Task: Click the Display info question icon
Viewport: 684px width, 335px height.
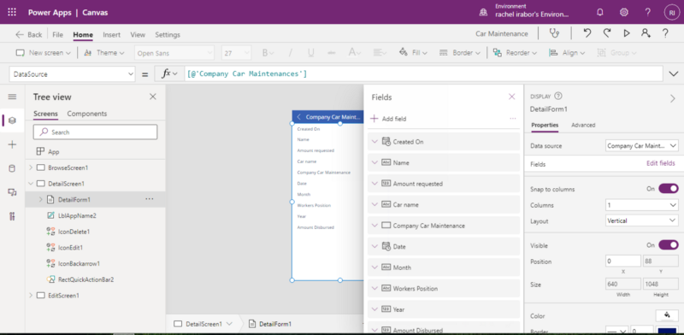Action: (x=558, y=96)
